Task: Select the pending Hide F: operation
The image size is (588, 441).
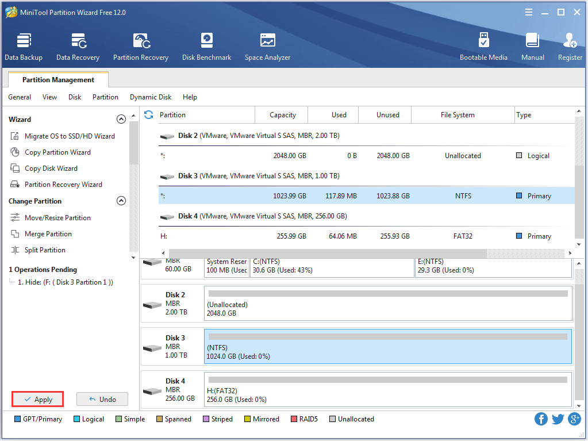Action: pyautogui.click(x=66, y=282)
